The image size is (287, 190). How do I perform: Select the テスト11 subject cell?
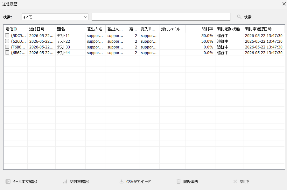coord(63,36)
